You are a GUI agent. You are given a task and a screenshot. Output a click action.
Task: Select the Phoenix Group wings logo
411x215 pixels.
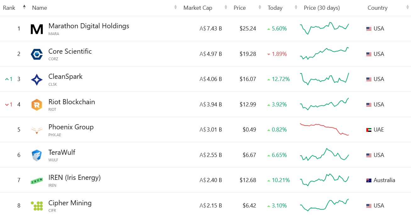point(37,129)
